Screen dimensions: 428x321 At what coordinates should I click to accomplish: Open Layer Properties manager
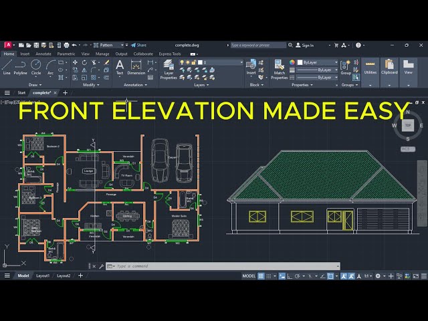click(x=169, y=70)
